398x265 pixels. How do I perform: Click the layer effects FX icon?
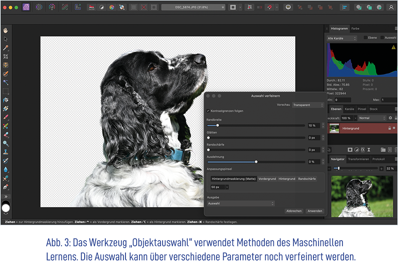(x=363, y=150)
